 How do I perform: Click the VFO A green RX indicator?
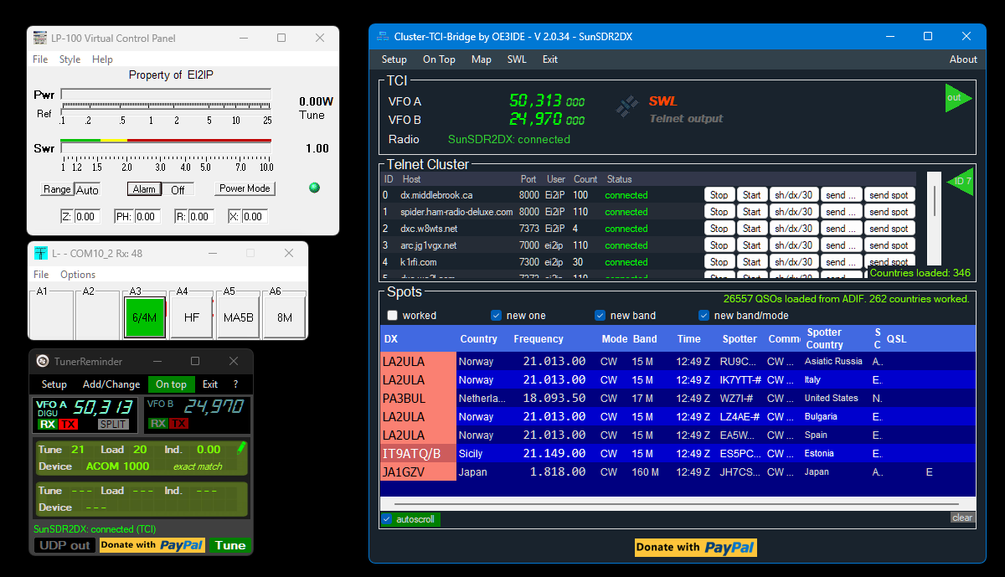click(x=48, y=424)
